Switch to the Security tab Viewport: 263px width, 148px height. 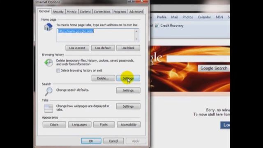58,12
